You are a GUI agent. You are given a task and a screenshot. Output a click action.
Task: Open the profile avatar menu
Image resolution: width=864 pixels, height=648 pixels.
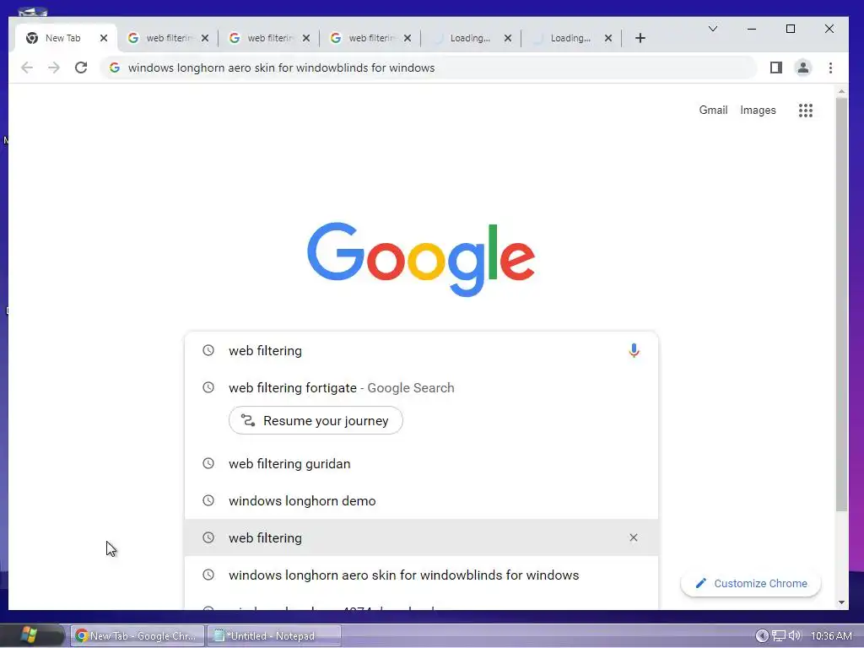click(x=803, y=67)
